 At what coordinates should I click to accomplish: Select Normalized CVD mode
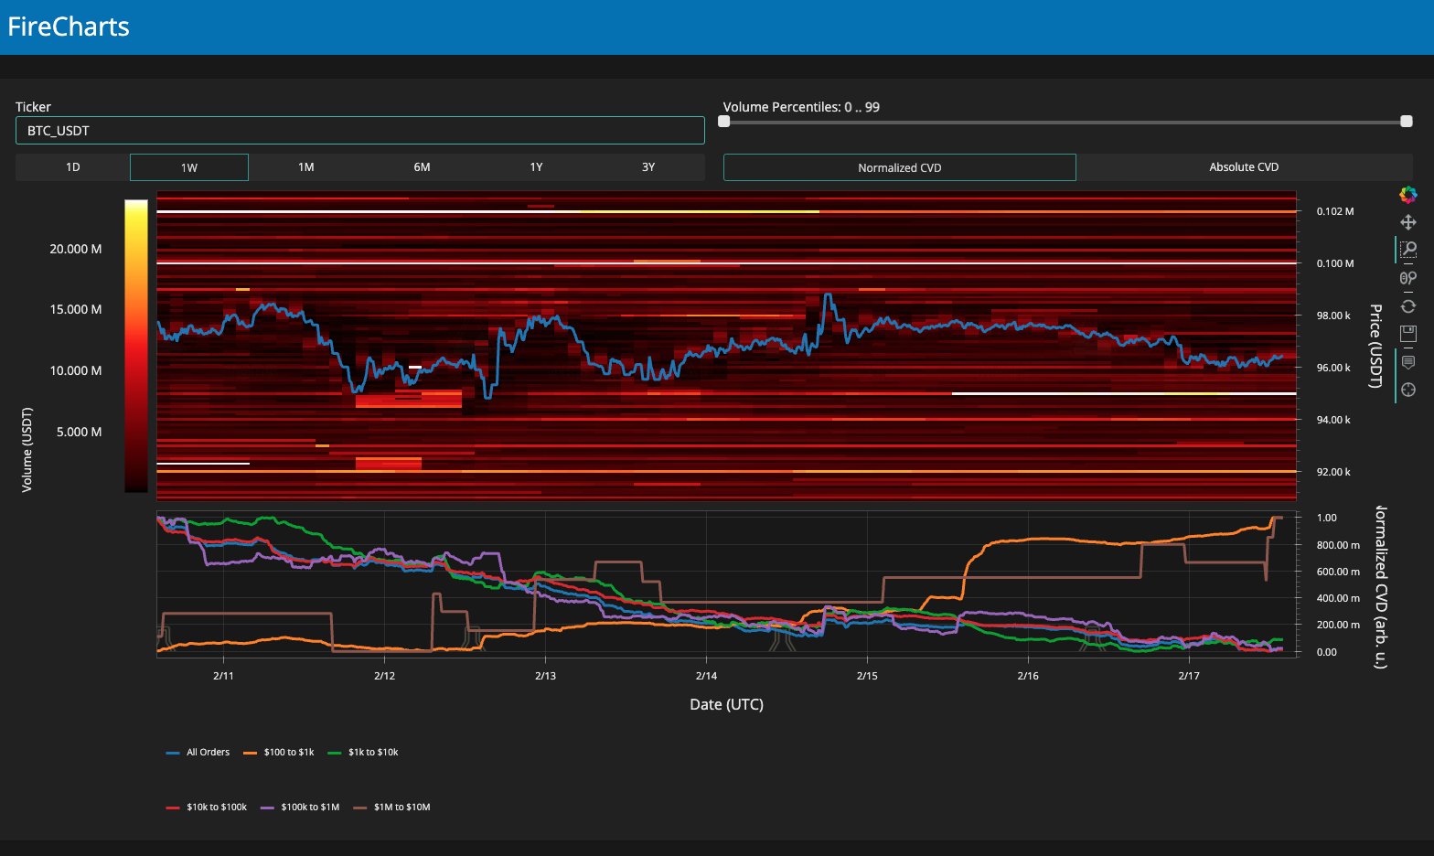tap(899, 167)
